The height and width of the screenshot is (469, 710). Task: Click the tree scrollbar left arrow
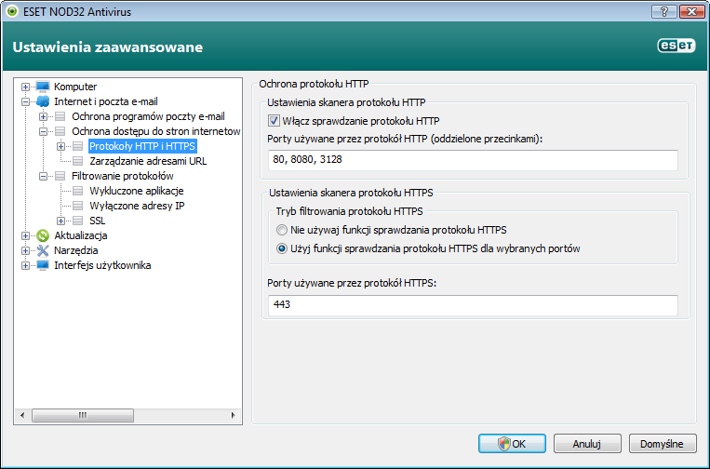click(x=22, y=415)
